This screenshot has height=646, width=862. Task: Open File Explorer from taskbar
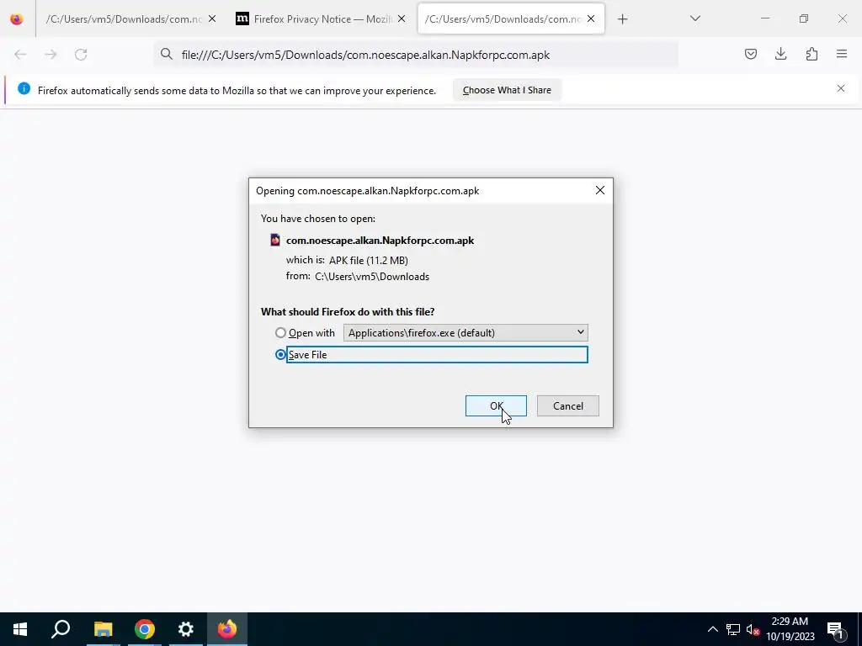coord(103,629)
